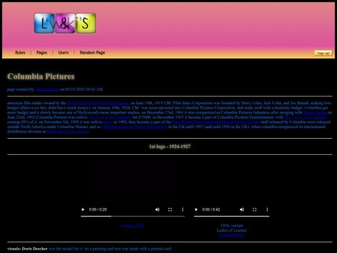
Task: Click the Sign up button
Action: [323, 53]
